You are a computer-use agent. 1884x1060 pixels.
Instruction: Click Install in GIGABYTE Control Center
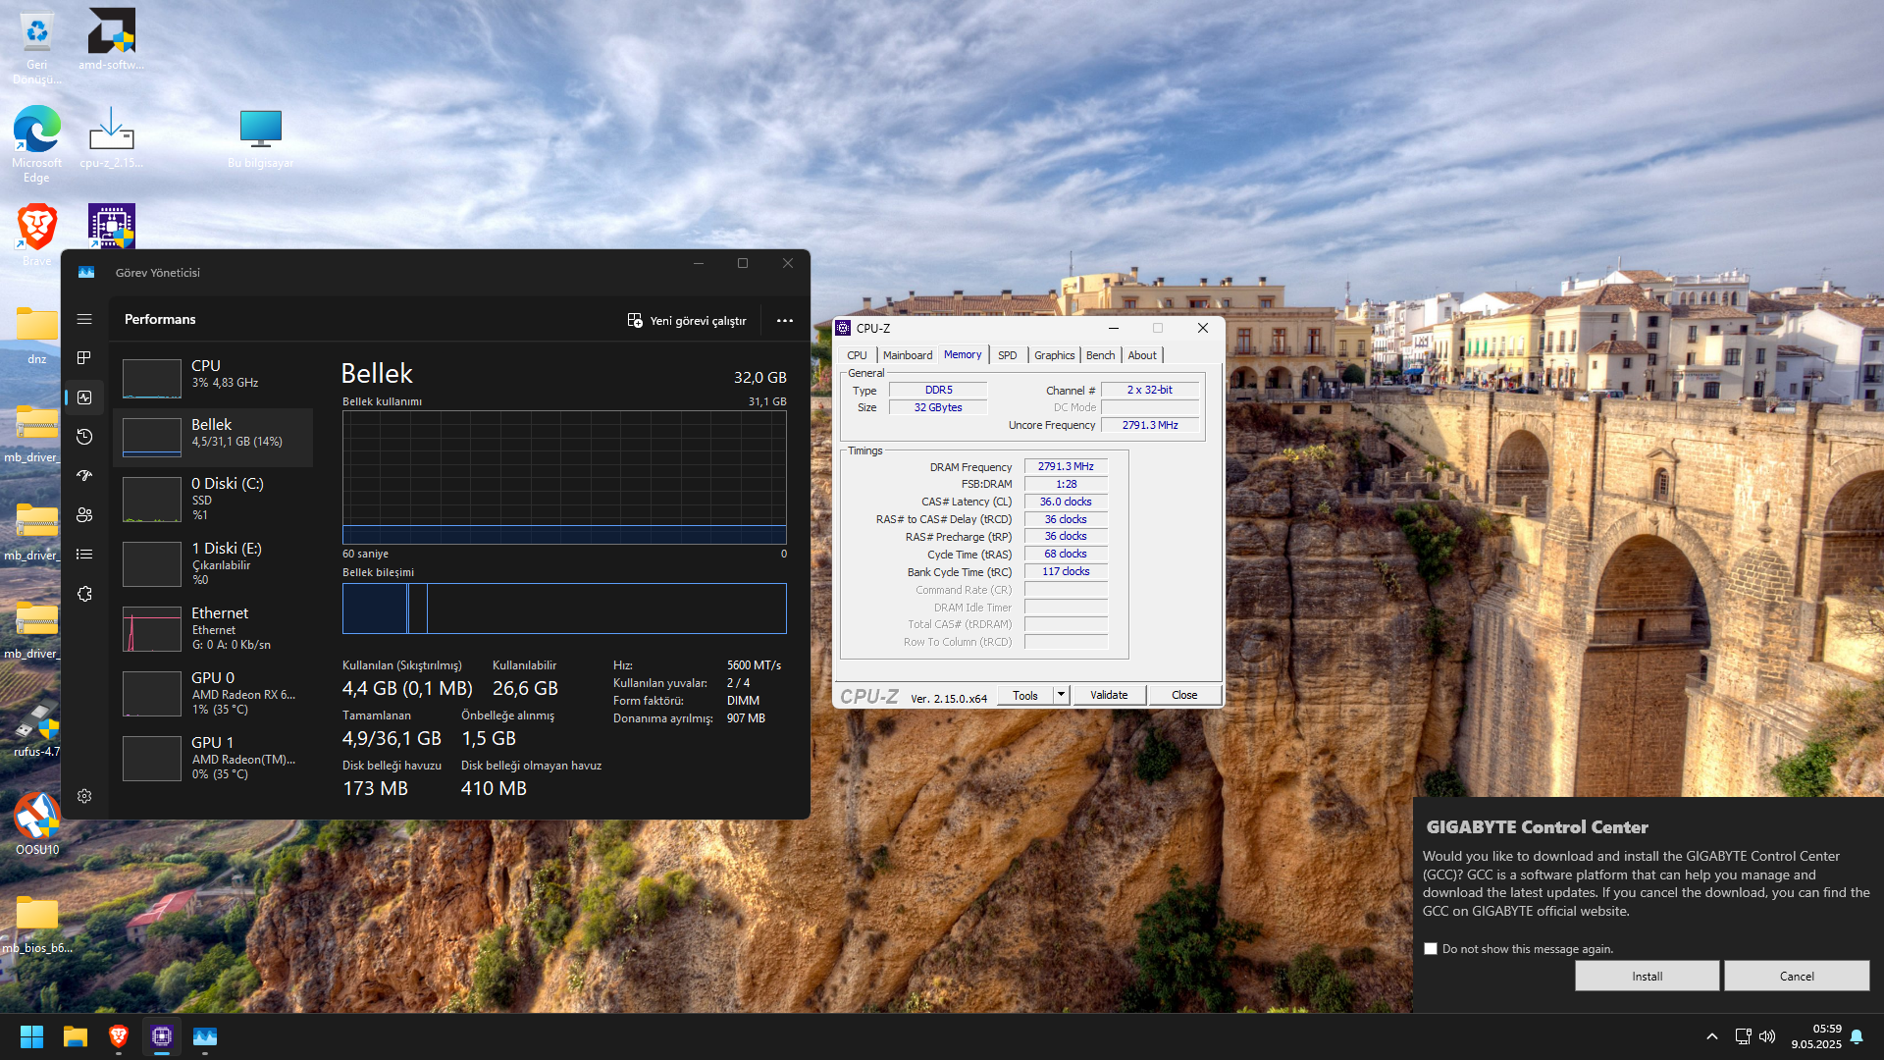coord(1648,976)
